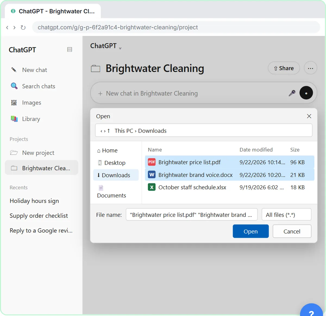326x316 pixels.
Task: Click the round black voice mode button
Action: pos(306,93)
